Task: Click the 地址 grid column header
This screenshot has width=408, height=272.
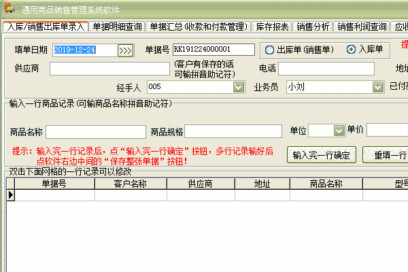Action: tap(262, 184)
